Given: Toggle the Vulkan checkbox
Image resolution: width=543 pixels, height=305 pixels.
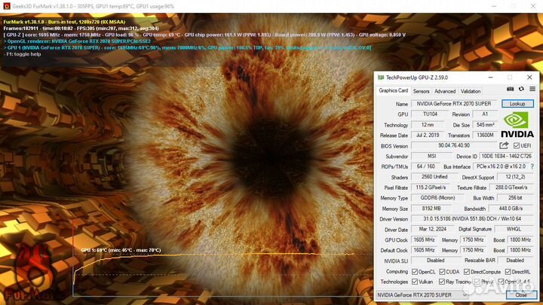Looking at the screenshot, I should pos(415,282).
